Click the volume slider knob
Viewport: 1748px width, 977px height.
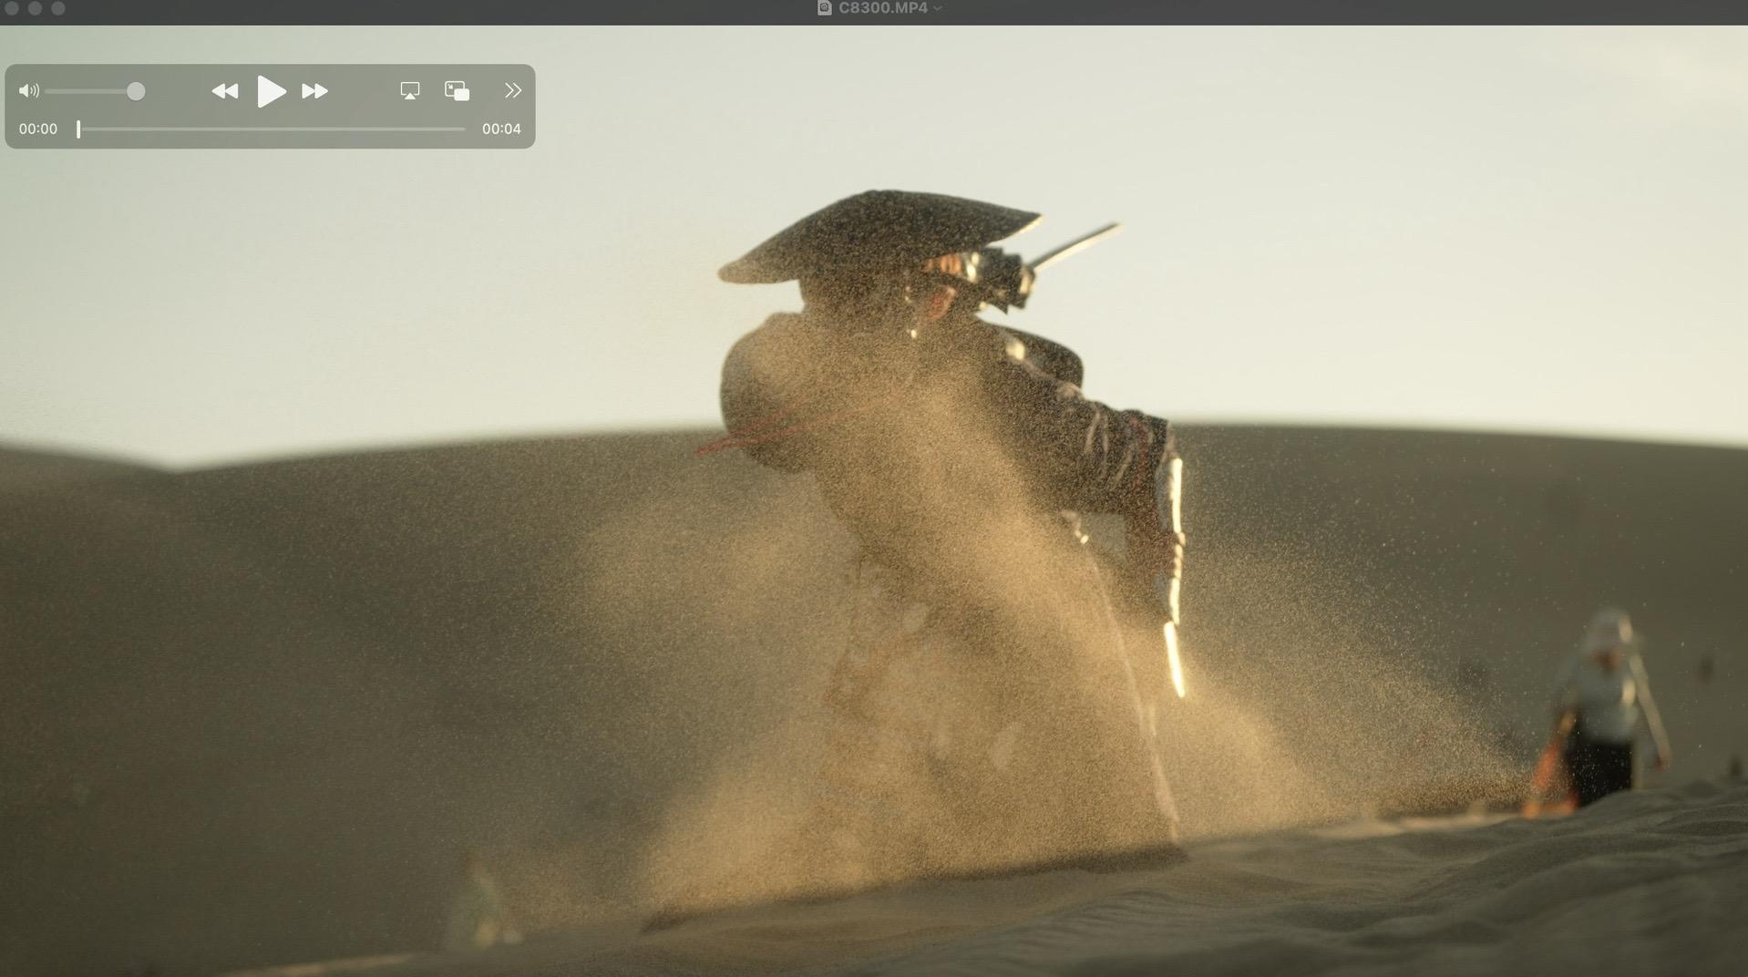click(136, 91)
